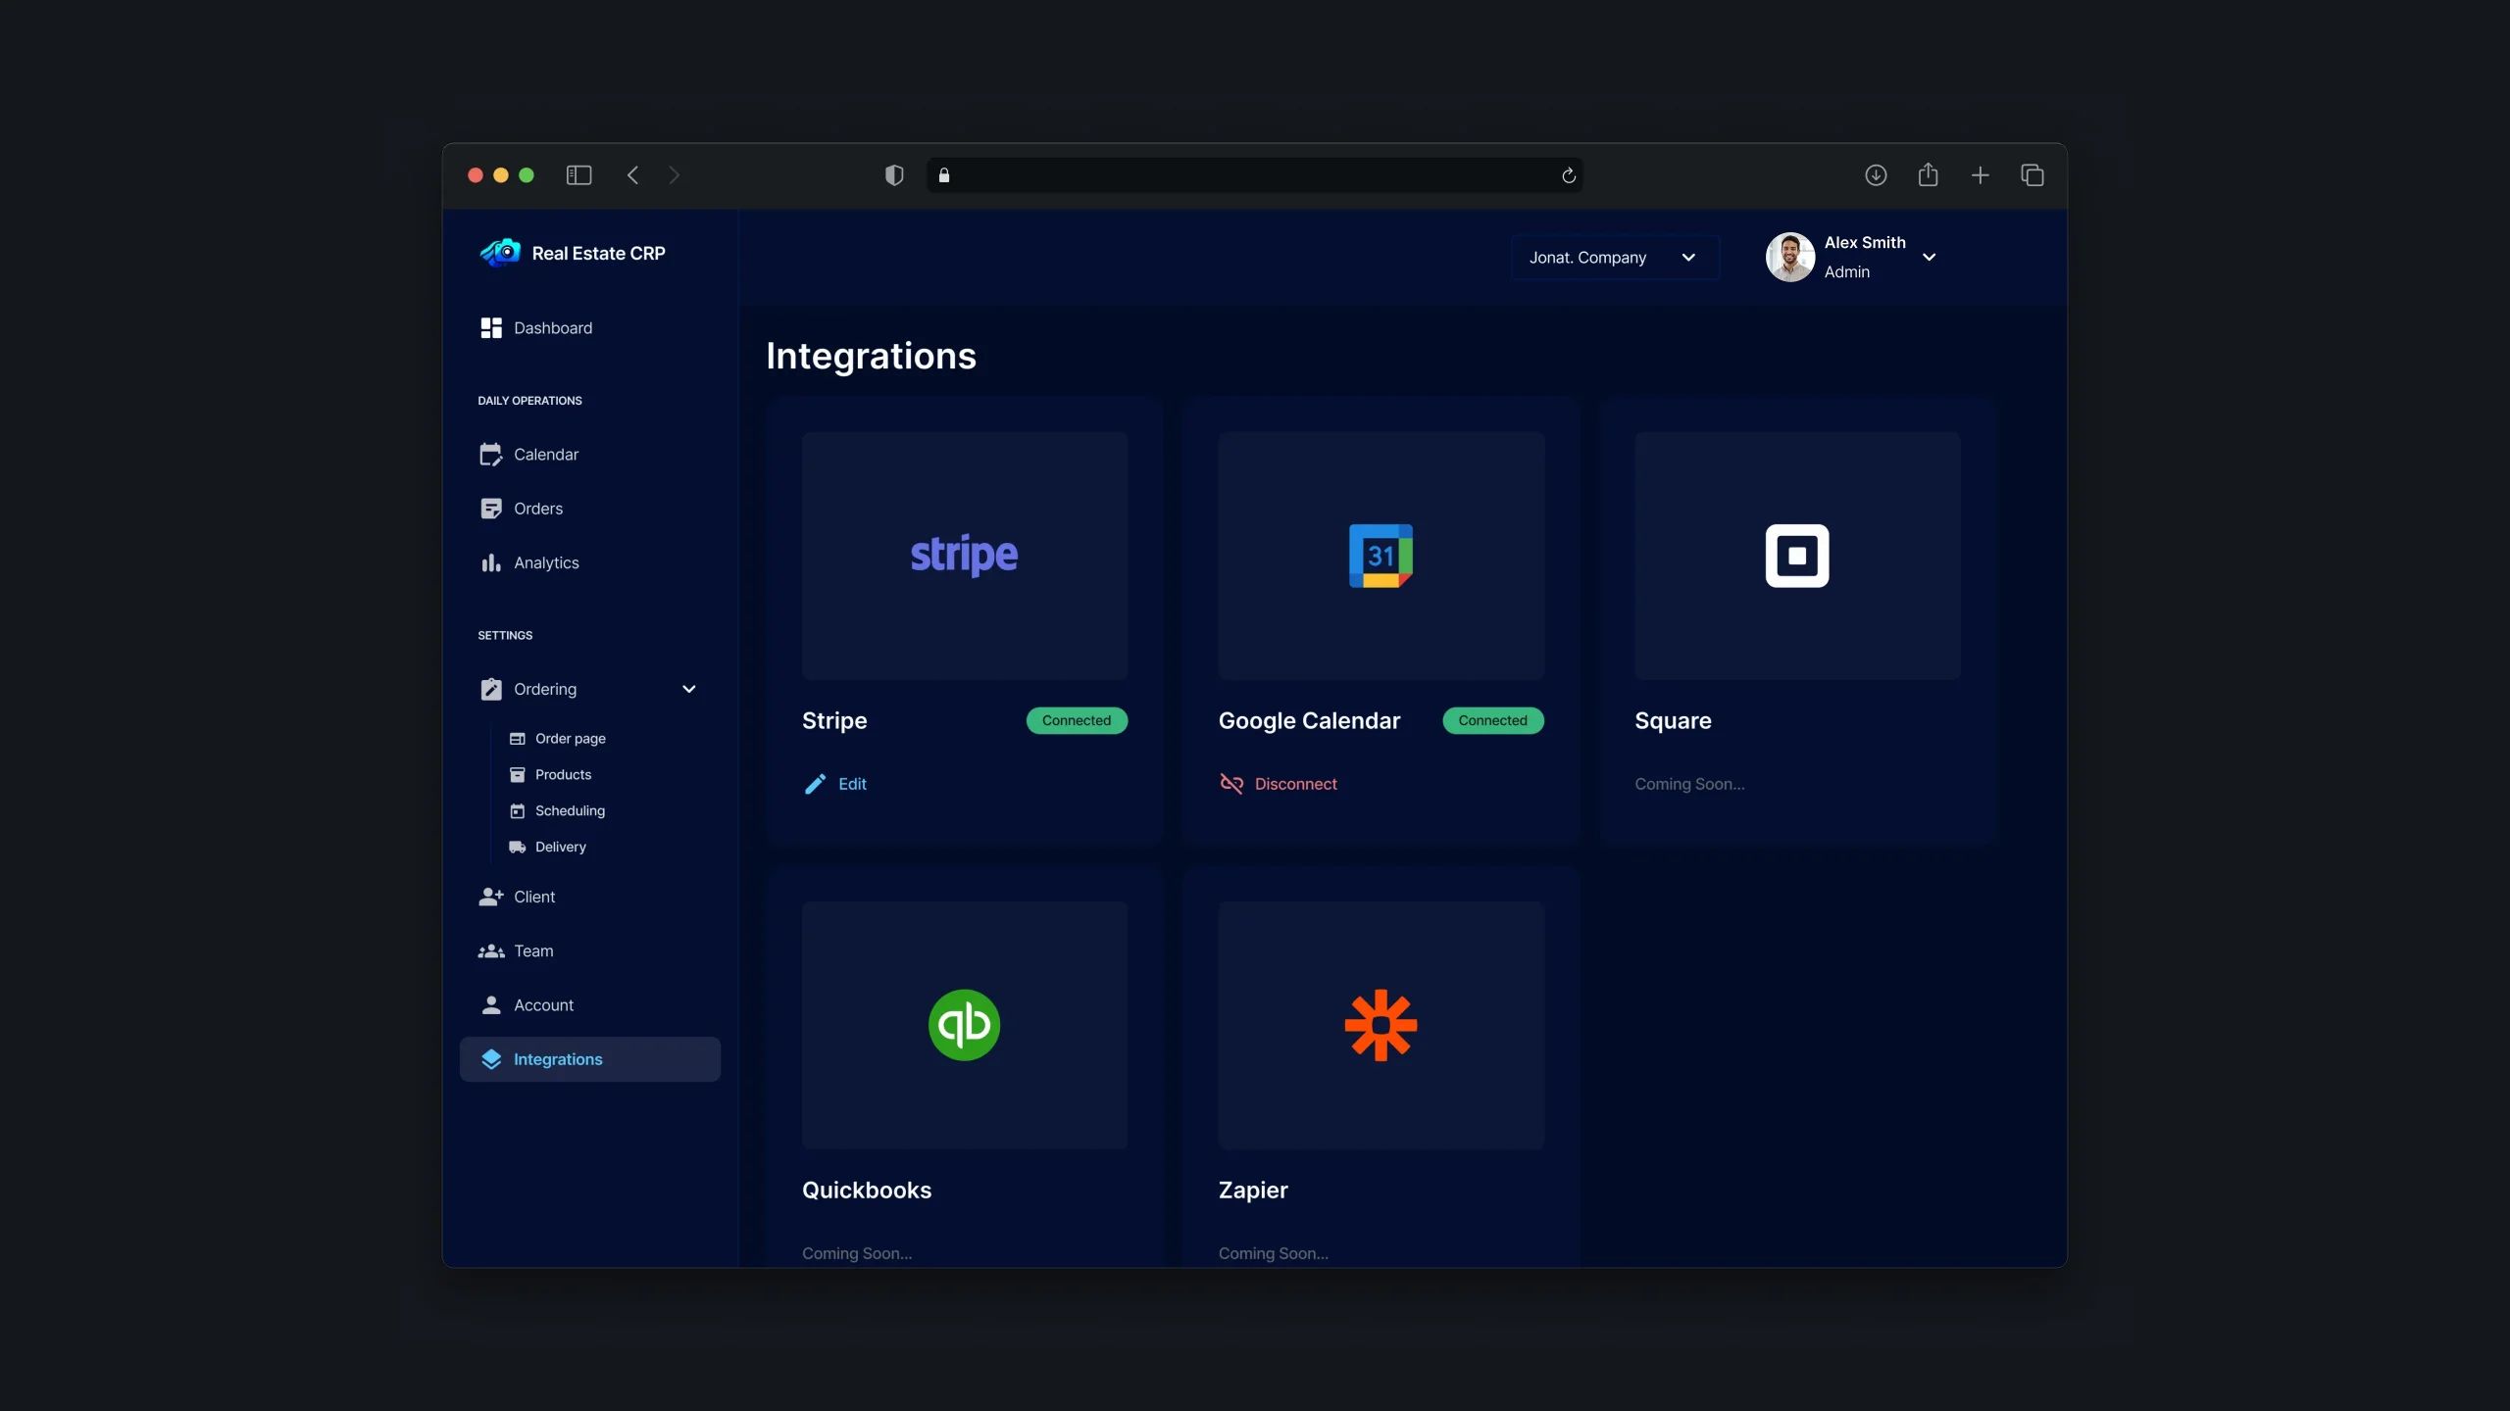Click the Square card title
The height and width of the screenshot is (1411, 2510).
[1673, 721]
